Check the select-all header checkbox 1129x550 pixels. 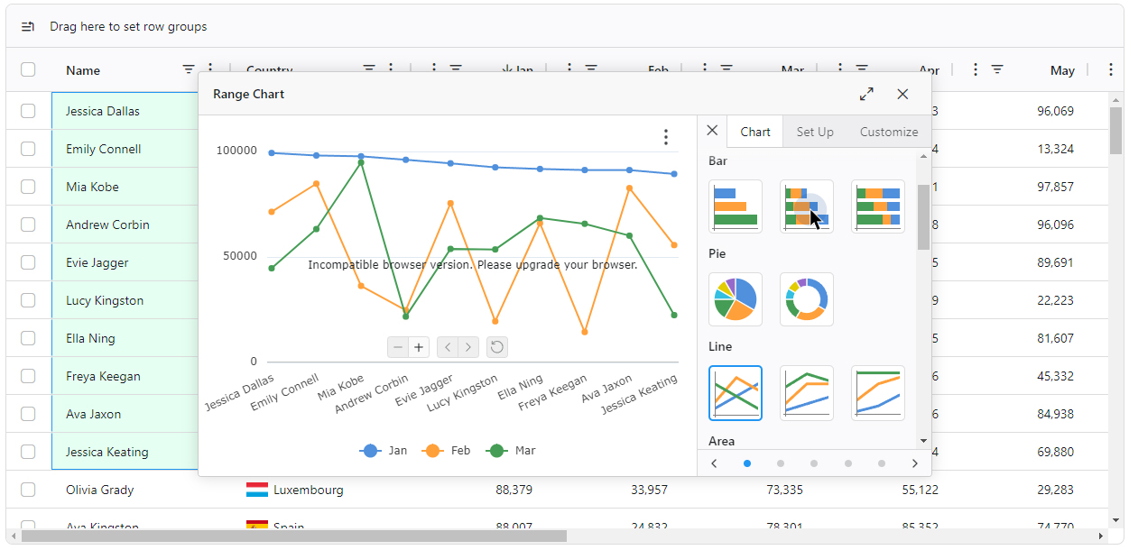(28, 69)
